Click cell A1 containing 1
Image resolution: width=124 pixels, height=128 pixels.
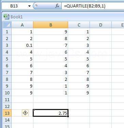[22, 32]
